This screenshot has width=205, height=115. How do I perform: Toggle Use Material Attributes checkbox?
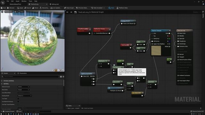18,102
